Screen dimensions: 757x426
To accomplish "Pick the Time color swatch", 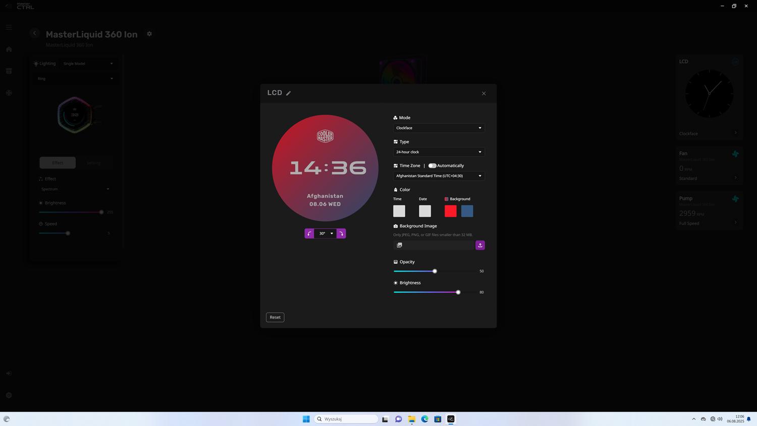I will click(x=399, y=211).
